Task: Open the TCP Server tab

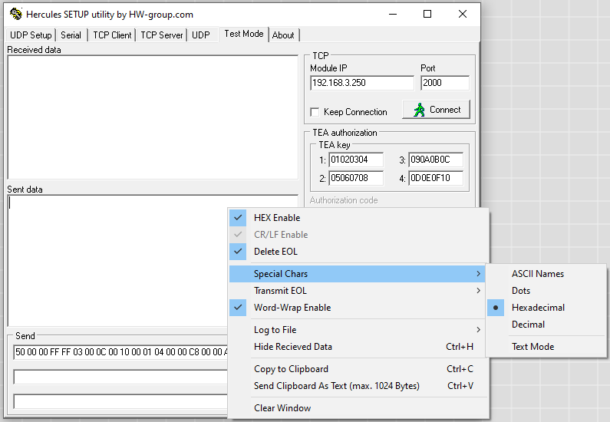Action: (161, 35)
